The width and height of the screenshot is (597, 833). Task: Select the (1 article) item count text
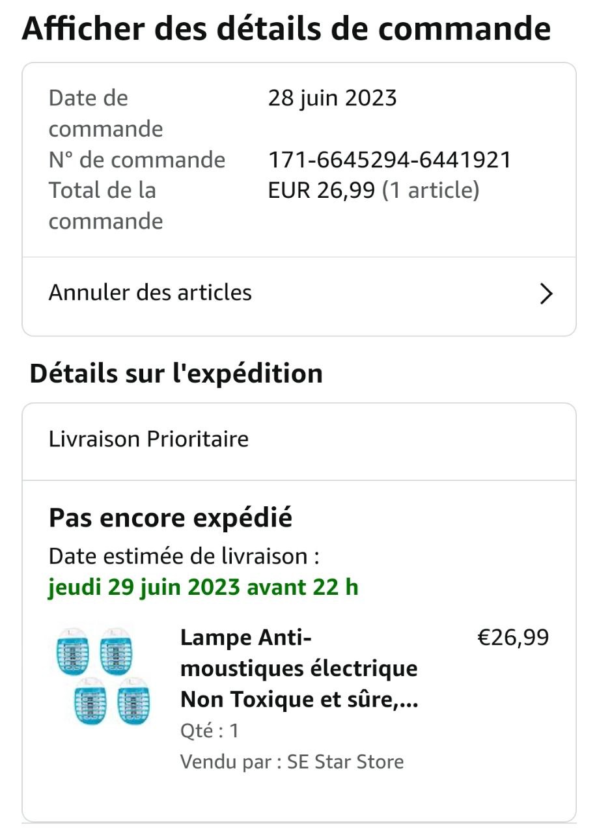430,191
